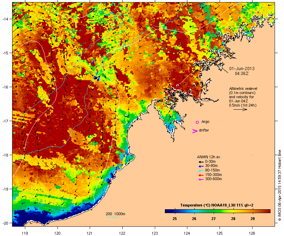Viewport: 284px width, 236px height.
Task: Click the cyan 200m isobath legend line
Action: pos(112,217)
